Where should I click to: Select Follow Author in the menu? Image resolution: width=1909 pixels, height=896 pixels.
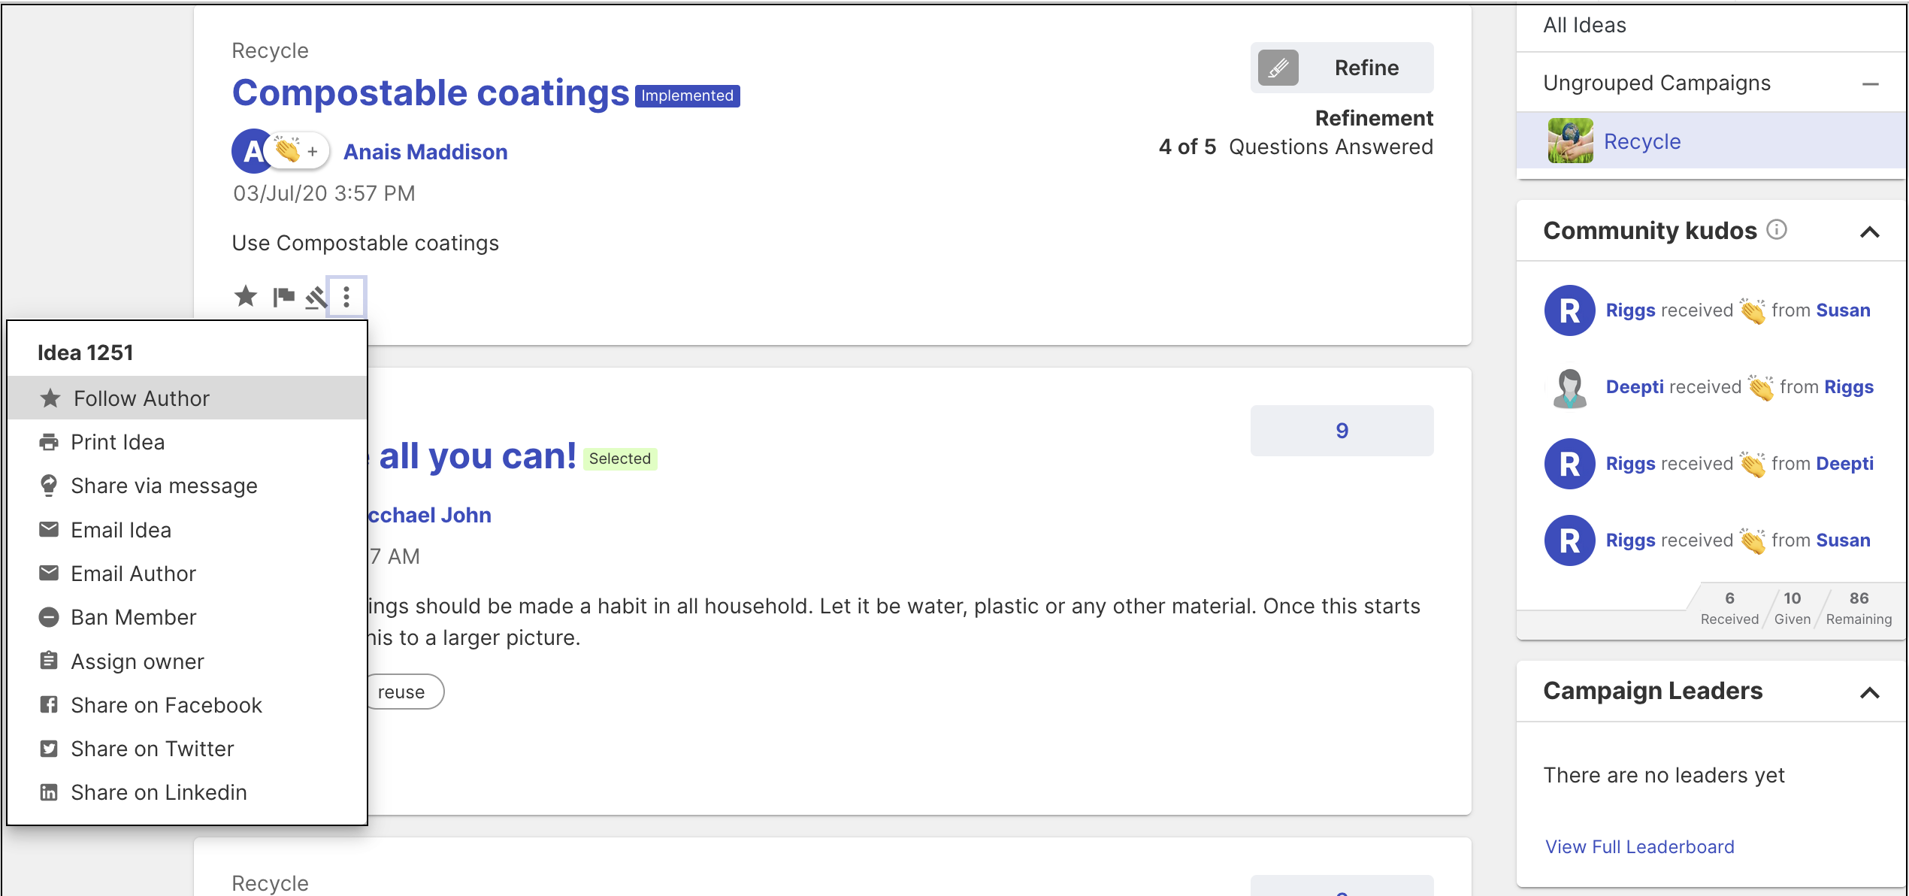click(x=141, y=398)
